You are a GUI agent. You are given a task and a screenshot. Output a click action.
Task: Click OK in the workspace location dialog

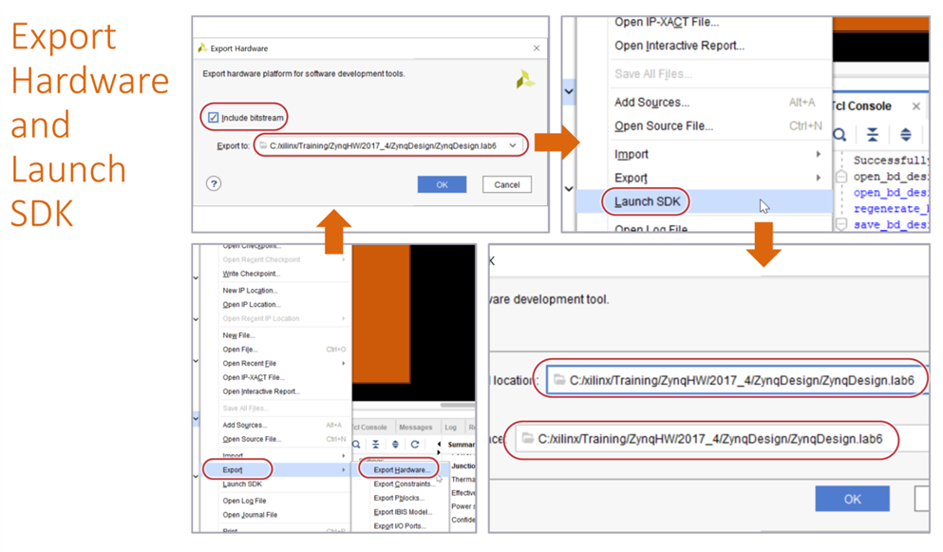tap(852, 499)
